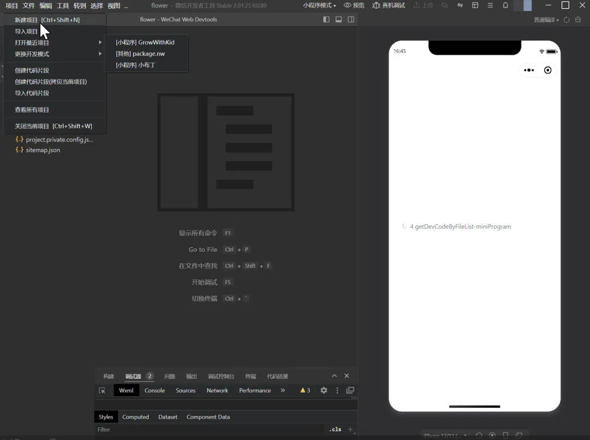The image size is (590, 440).
Task: Click the styles Filter input field
Action: coord(209,430)
